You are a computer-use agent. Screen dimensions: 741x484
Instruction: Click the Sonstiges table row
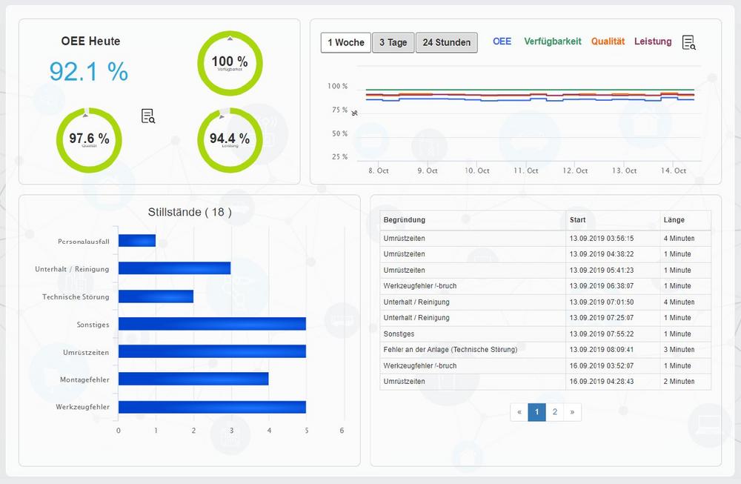coord(545,334)
